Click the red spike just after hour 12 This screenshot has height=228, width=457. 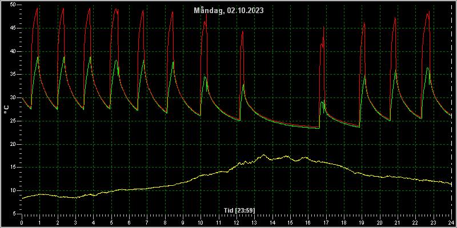[242, 31]
